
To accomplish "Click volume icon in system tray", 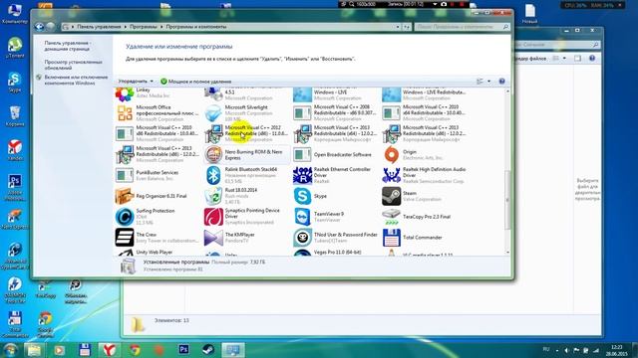I will pyautogui.click(x=566, y=350).
